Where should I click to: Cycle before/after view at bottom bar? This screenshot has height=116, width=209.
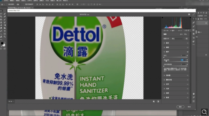click(158, 101)
